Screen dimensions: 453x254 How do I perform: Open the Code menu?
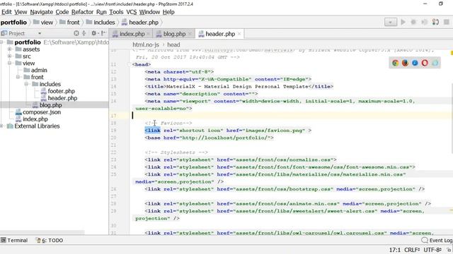(x=62, y=12)
